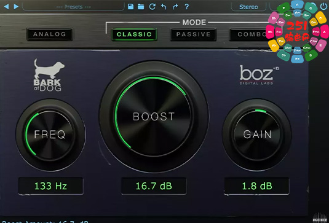Reset settings with the refresh icon
This screenshot has width=329, height=223.
pyautogui.click(x=153, y=7)
